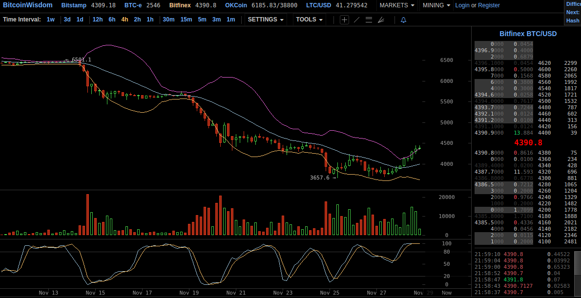
Task: Set time interval to 15m
Action: pyautogui.click(x=186, y=20)
